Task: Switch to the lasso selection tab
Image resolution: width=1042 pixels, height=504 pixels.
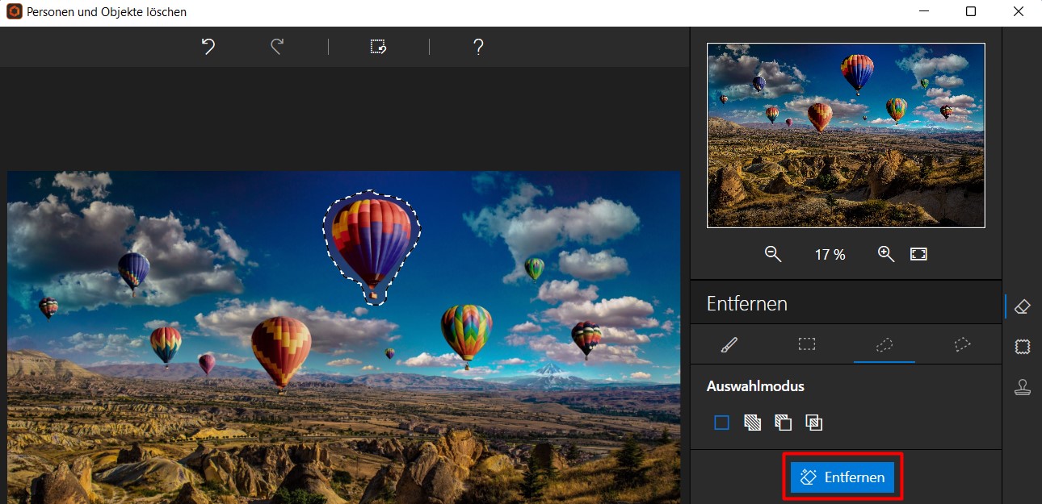Action: click(884, 344)
